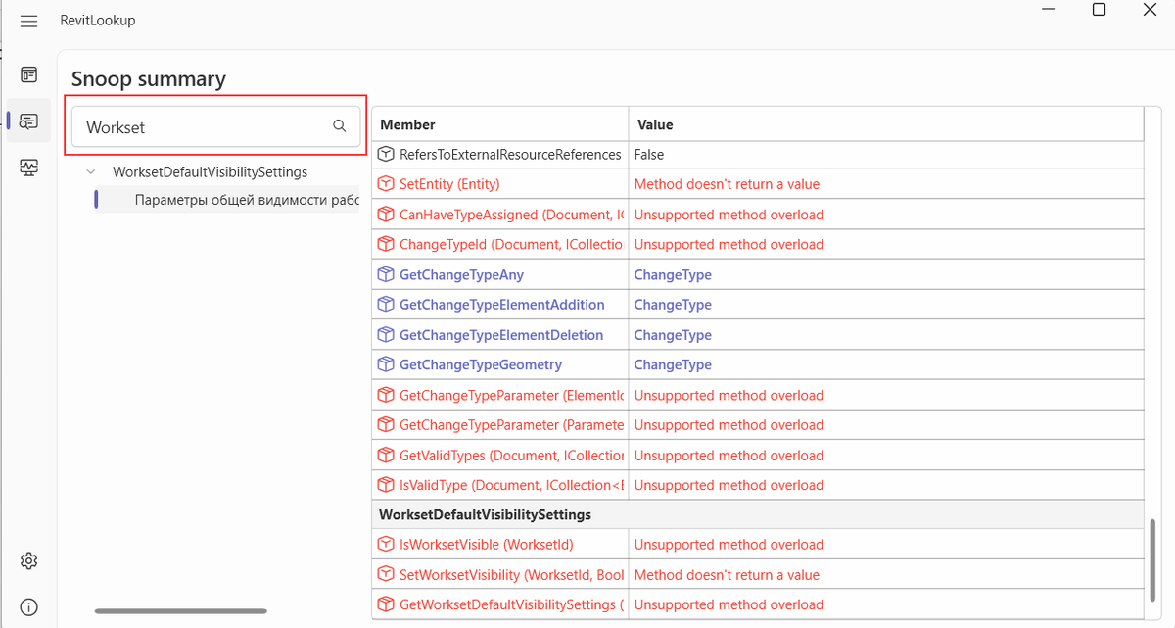Viewport: 1175px width, 628px height.
Task: Click icon beside GetChangeTypeParameter (ElementId
Action: (386, 395)
